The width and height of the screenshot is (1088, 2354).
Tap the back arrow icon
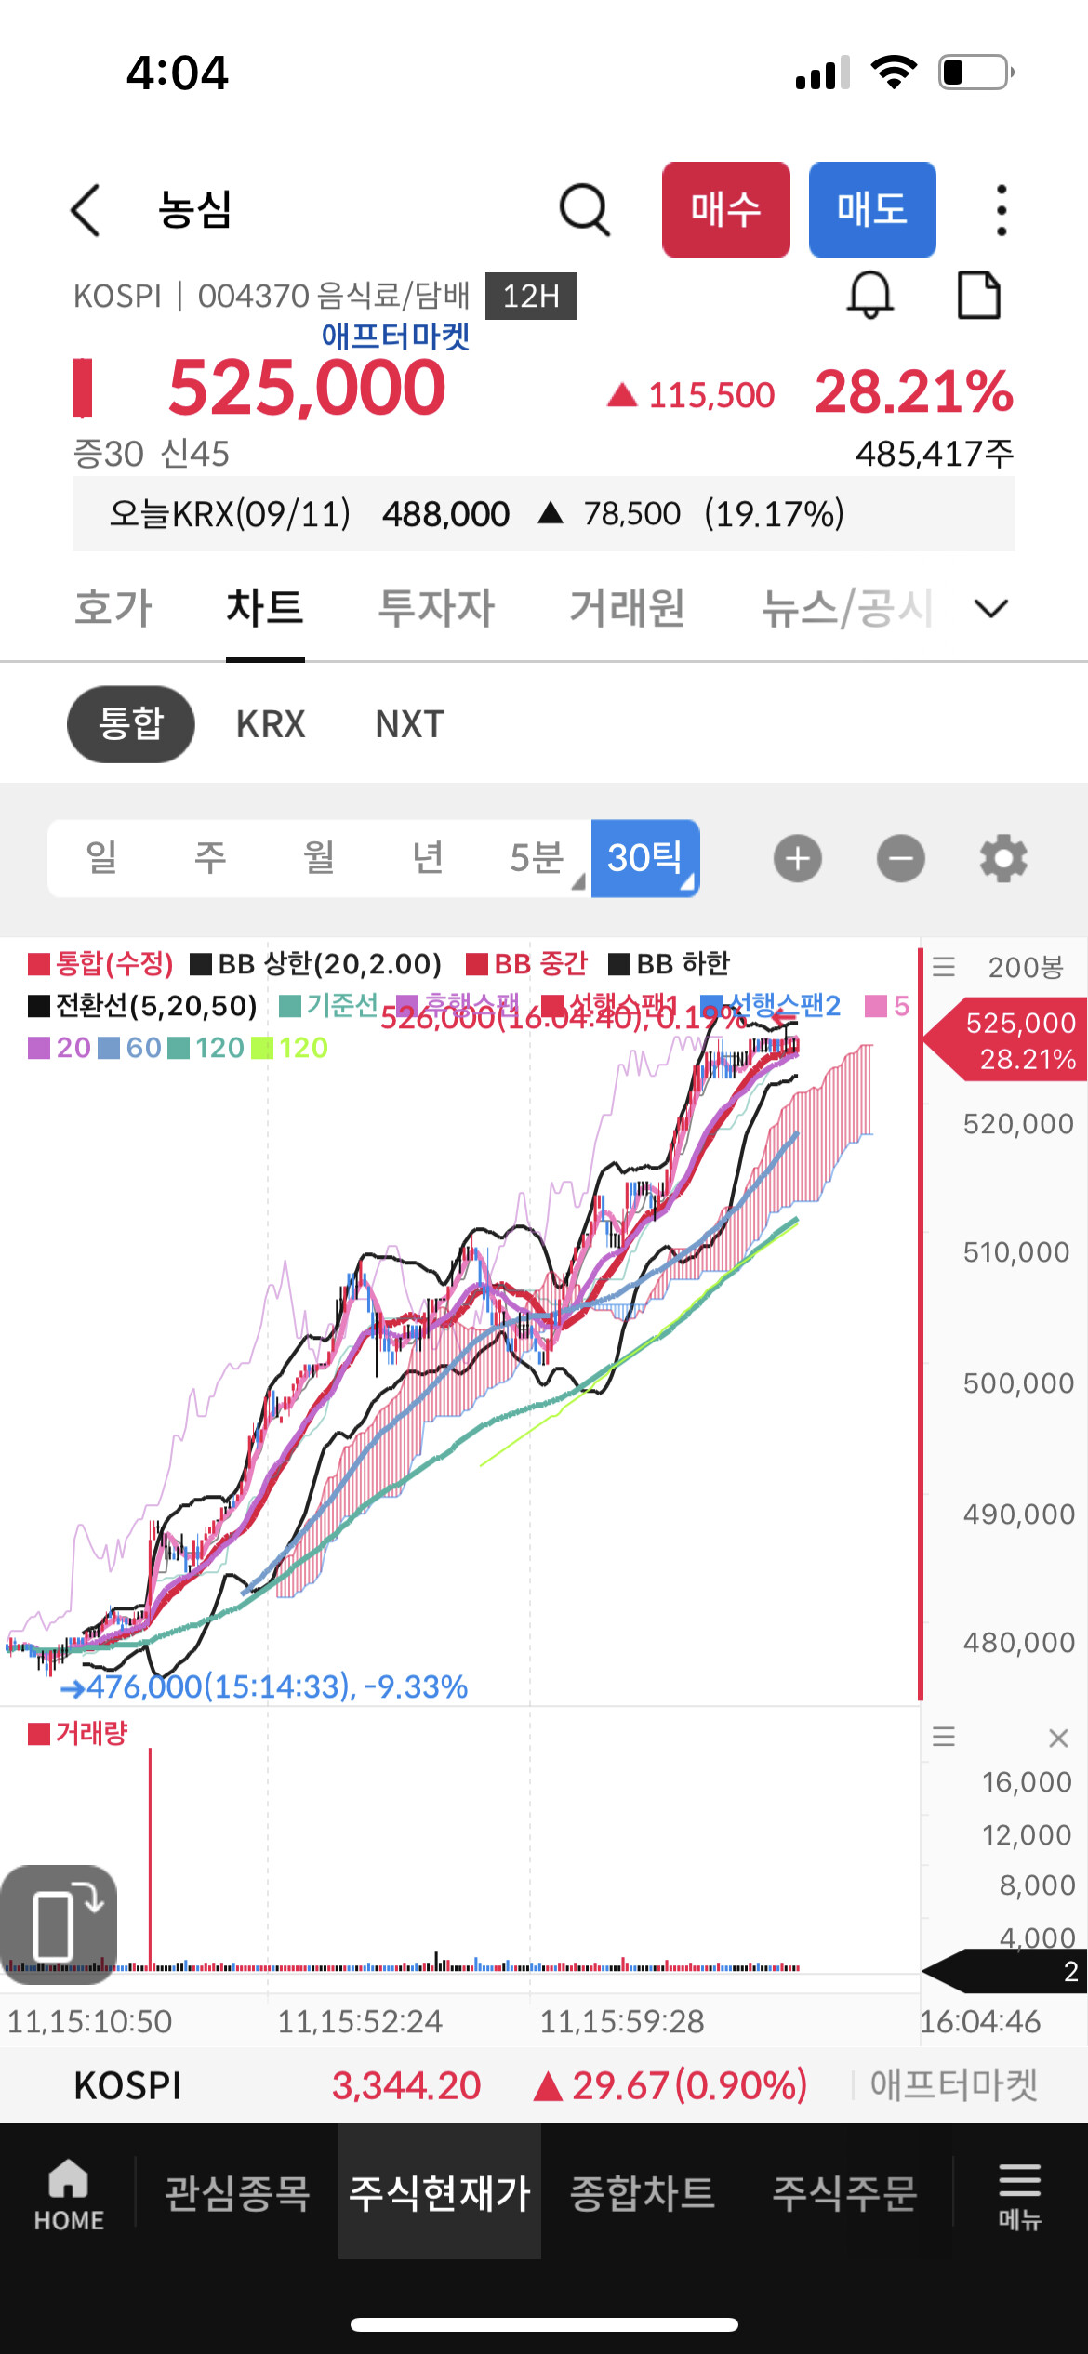(x=86, y=210)
